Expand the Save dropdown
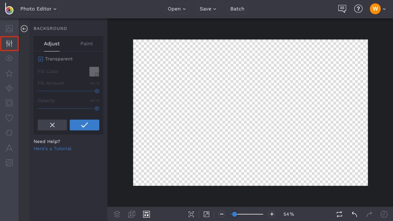This screenshot has height=221, width=393. click(x=208, y=9)
